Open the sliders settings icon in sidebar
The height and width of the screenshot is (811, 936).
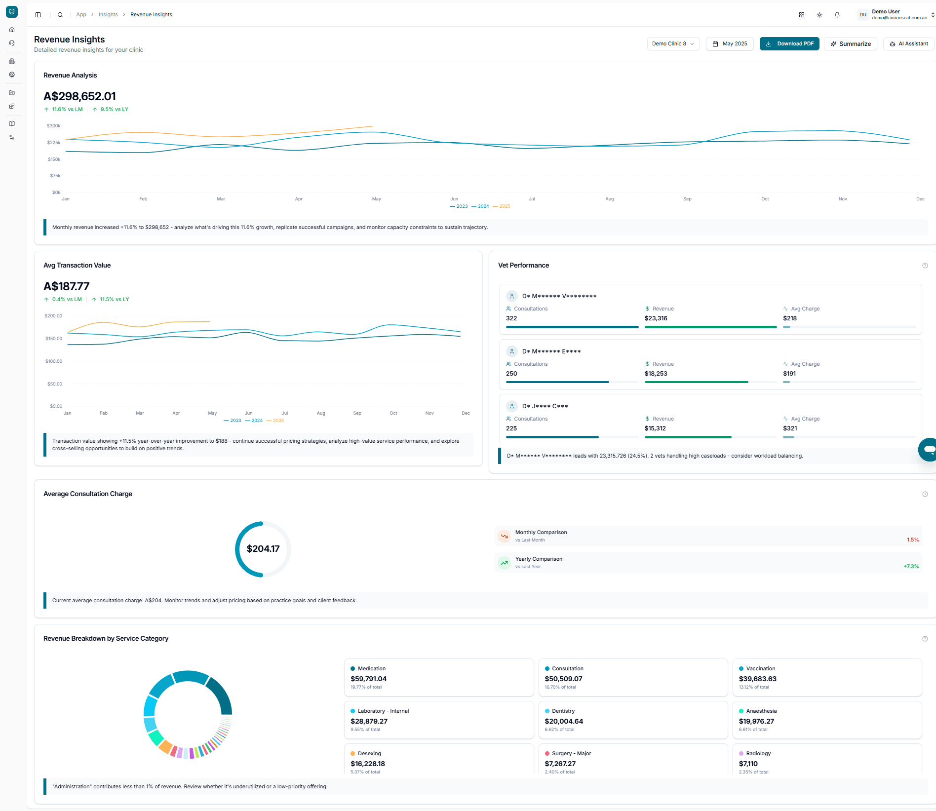[12, 137]
